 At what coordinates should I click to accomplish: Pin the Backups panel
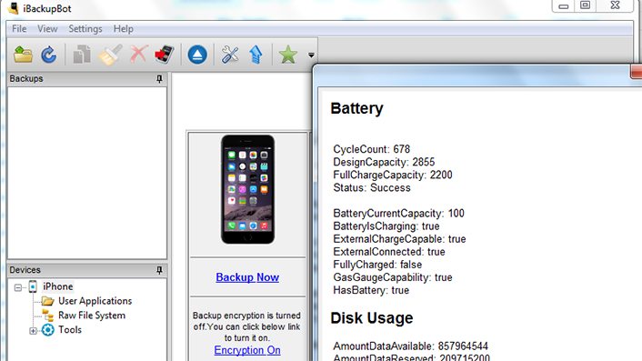click(160, 78)
